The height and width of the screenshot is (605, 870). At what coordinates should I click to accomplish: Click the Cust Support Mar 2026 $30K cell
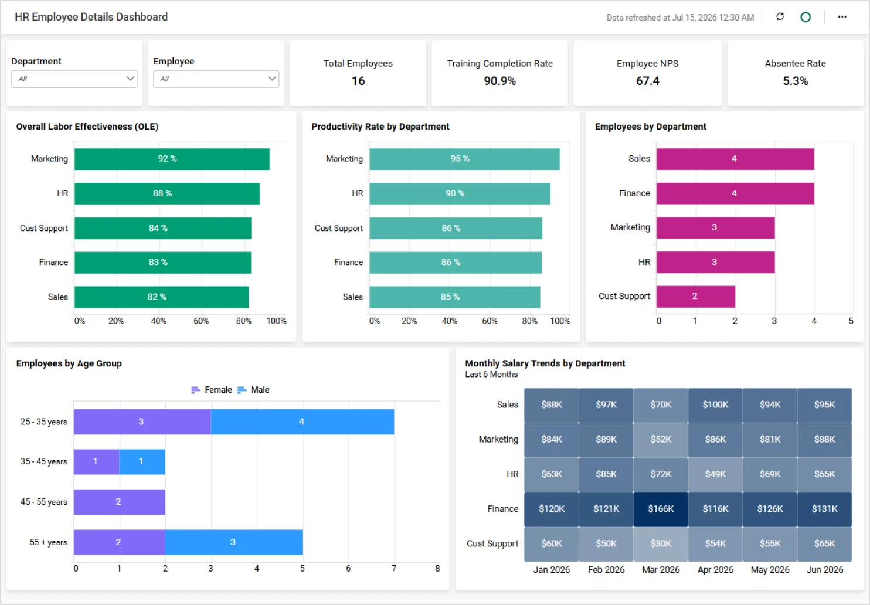(661, 544)
